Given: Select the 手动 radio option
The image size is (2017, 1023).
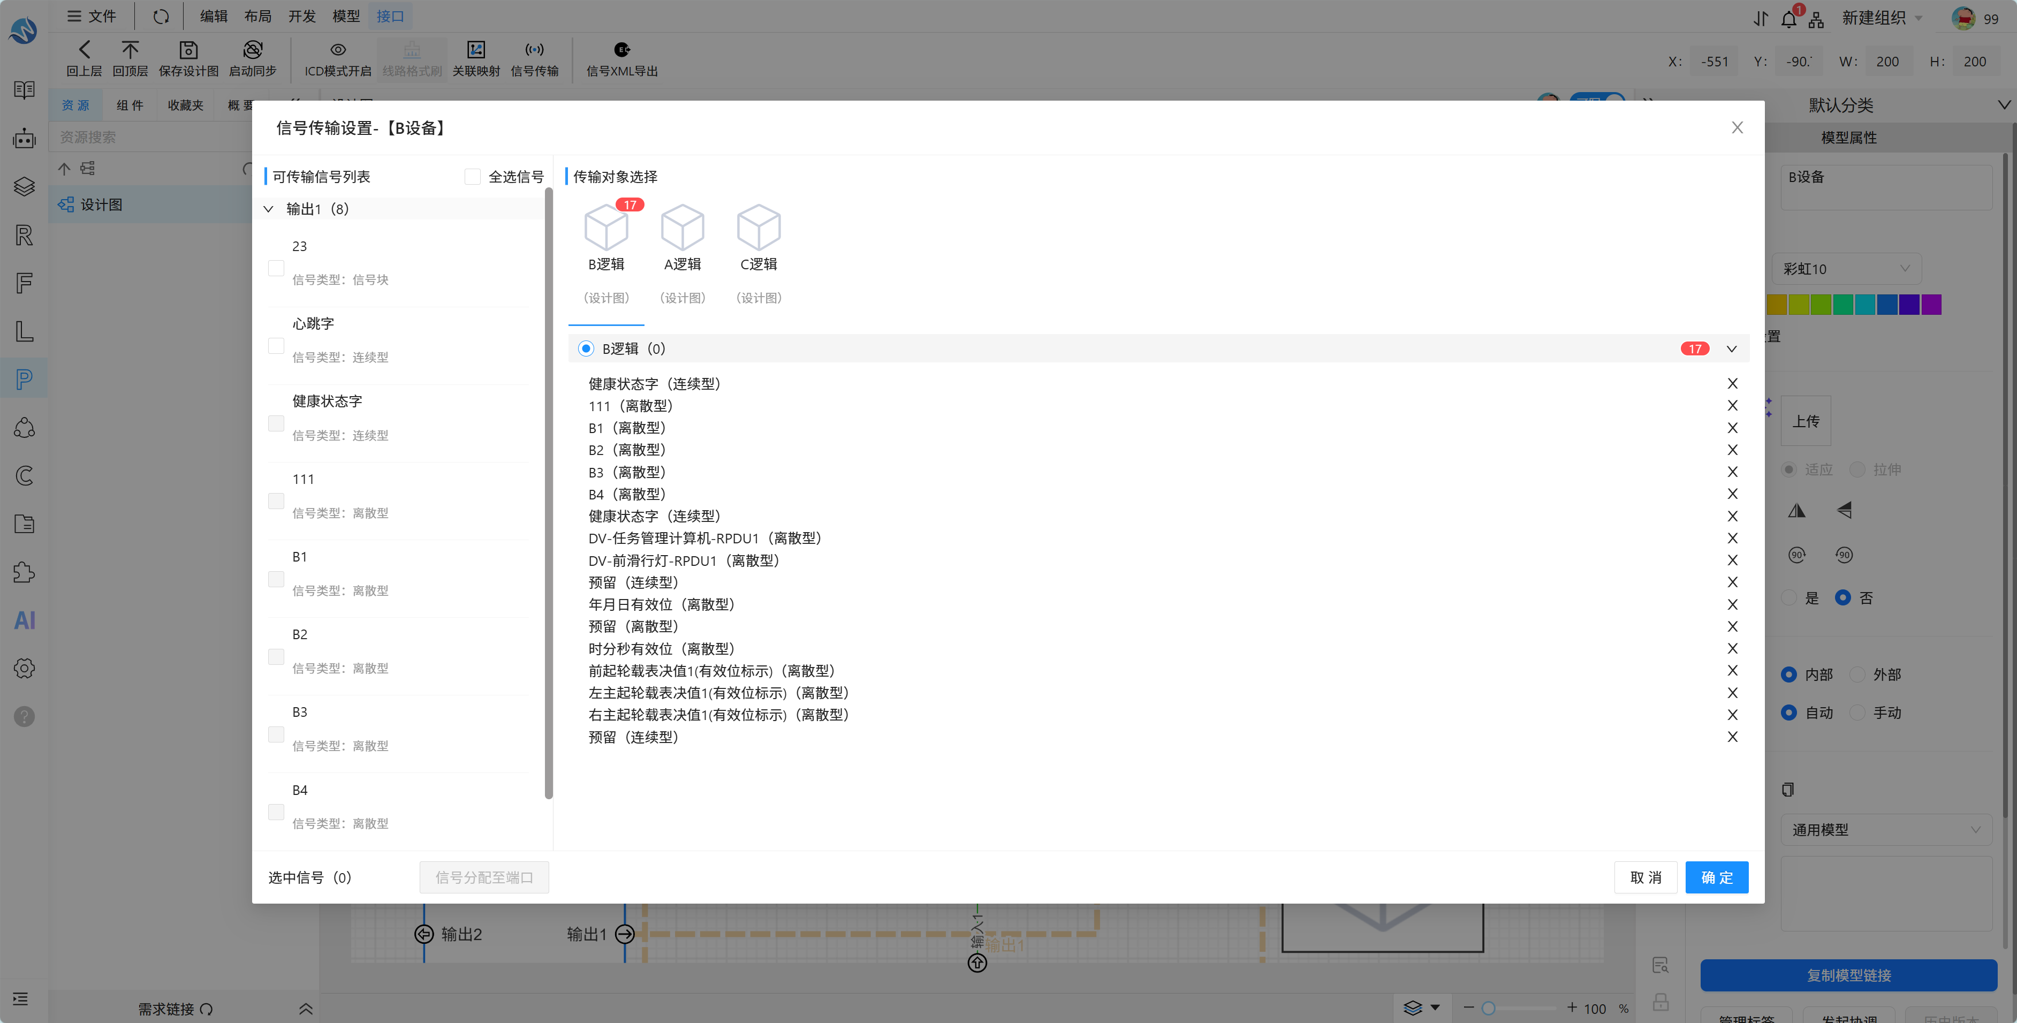Looking at the screenshot, I should pyautogui.click(x=1856, y=712).
